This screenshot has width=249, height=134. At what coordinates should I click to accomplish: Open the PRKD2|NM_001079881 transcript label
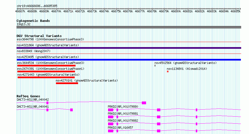(x=123, y=114)
